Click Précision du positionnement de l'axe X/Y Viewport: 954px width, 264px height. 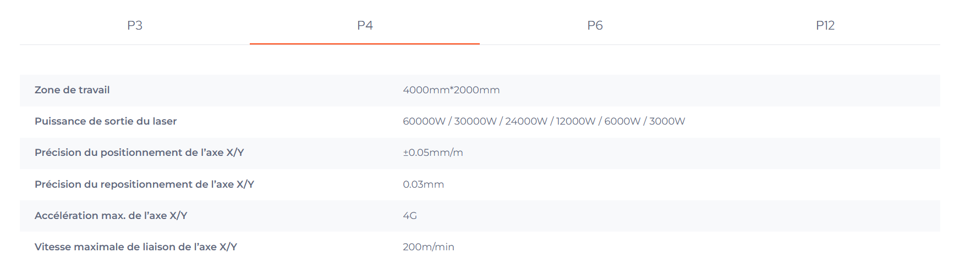coord(139,153)
